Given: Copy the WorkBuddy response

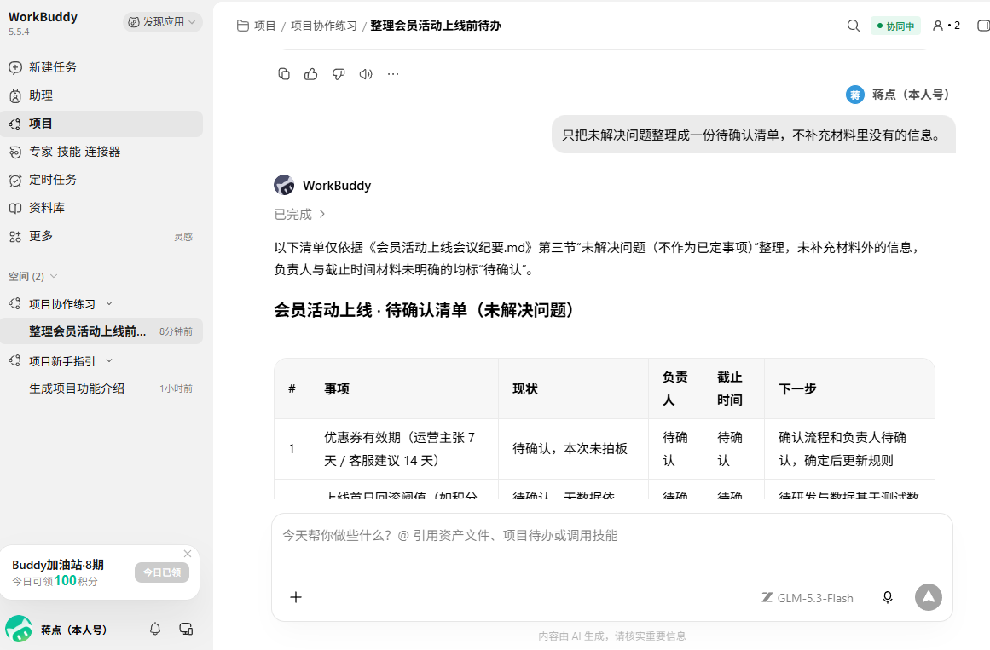Looking at the screenshot, I should click(x=283, y=74).
